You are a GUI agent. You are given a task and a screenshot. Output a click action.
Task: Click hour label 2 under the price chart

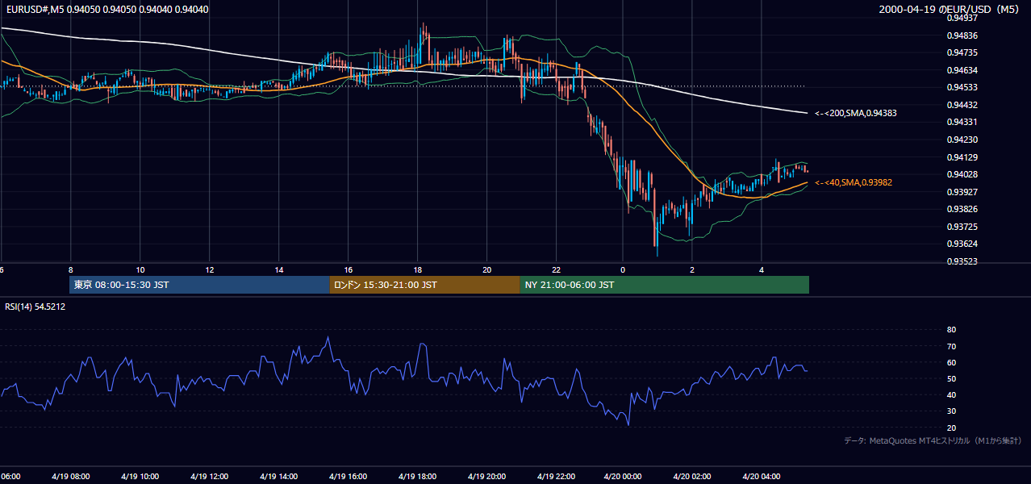pos(692,269)
